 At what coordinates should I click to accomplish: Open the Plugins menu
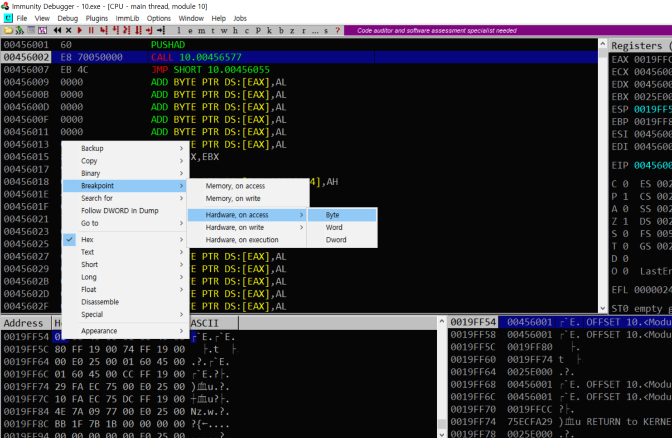click(x=97, y=19)
